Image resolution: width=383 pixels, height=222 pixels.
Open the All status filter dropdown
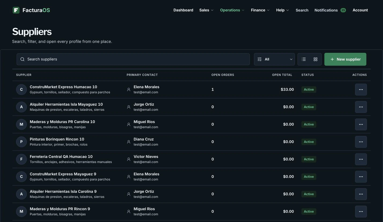pyautogui.click(x=274, y=59)
